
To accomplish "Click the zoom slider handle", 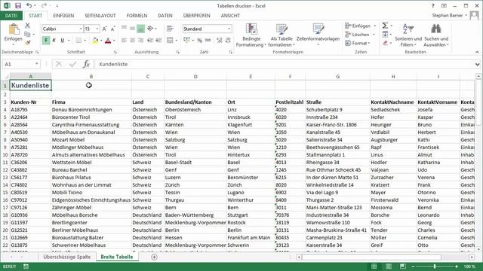I will click(x=435, y=266).
